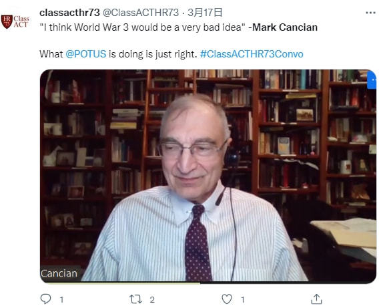The image size is (383, 308).
Task: Open the video call image thumbnail
Action: tap(208, 176)
